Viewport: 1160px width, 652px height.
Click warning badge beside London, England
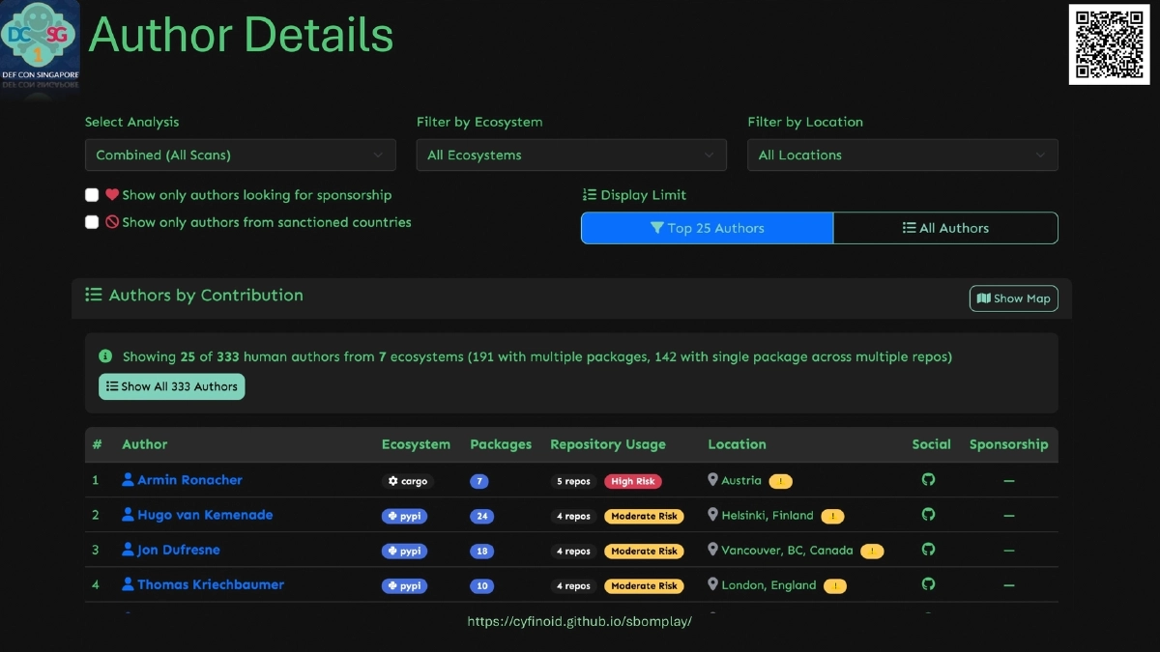click(x=834, y=585)
